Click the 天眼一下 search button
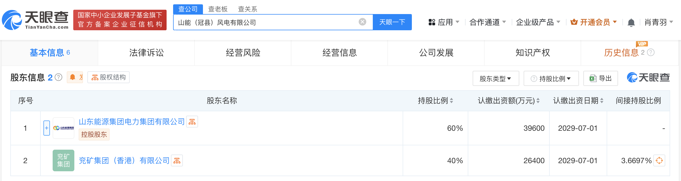Image resolution: width=681 pixels, height=181 pixels. coord(392,22)
